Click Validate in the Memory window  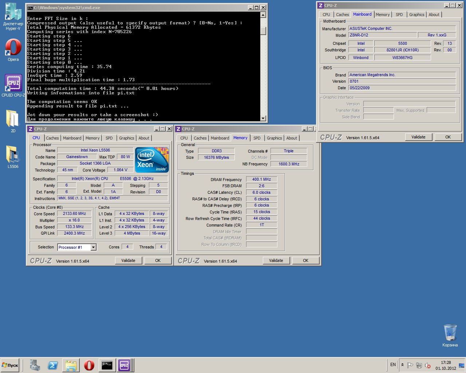coord(276,260)
